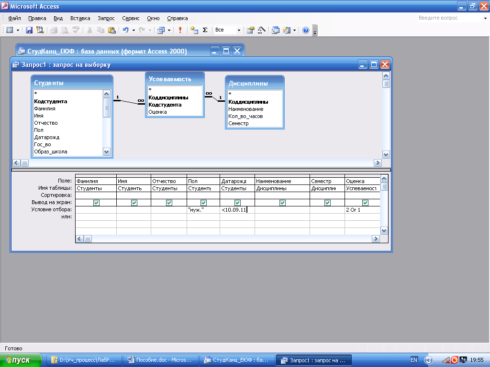Viewport: 490px width, 367px height.
Task: Switch to СтудКанц_ЕЮФ taskbar button
Action: [x=237, y=360]
